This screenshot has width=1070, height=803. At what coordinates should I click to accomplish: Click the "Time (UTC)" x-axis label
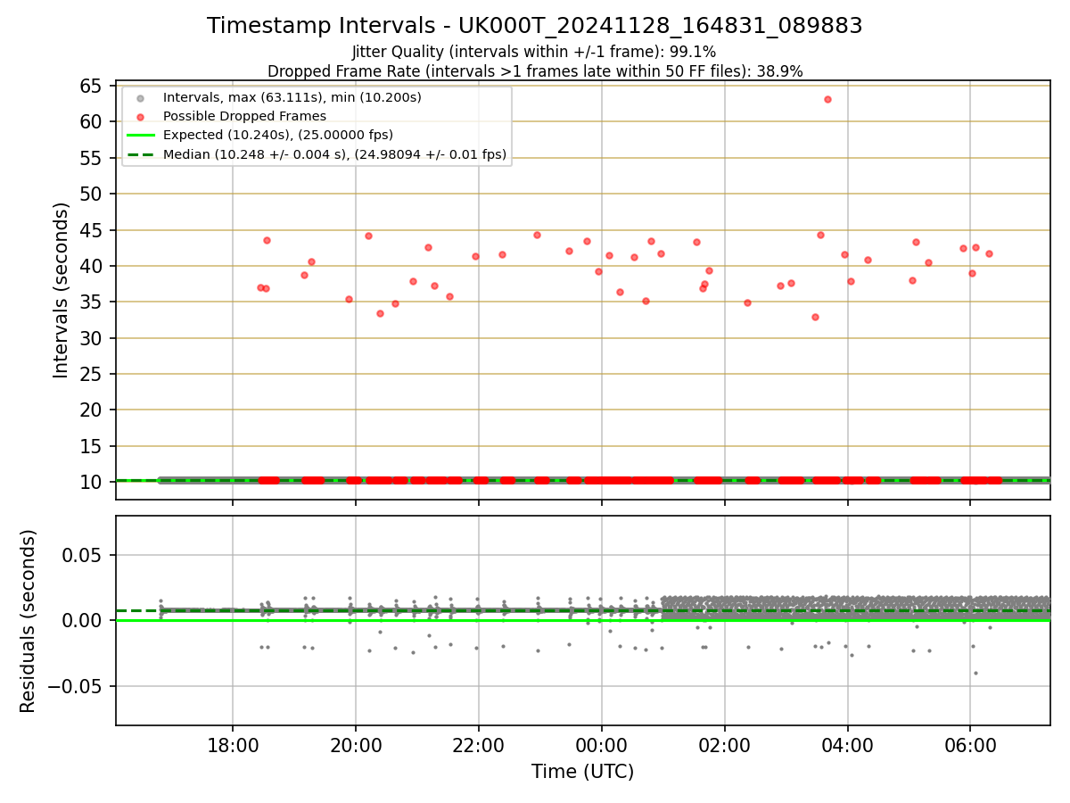click(x=583, y=772)
